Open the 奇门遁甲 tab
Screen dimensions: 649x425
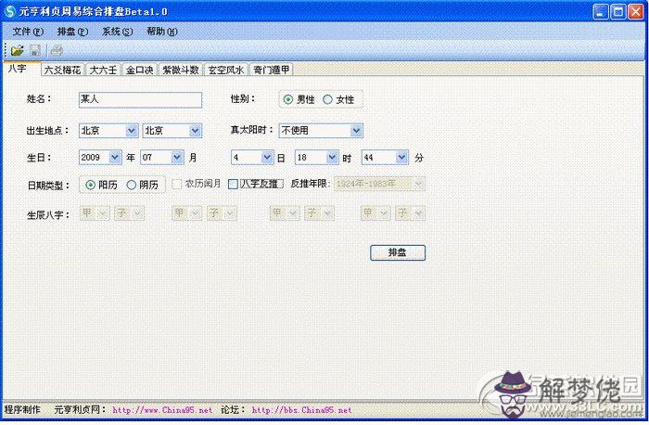(x=272, y=70)
